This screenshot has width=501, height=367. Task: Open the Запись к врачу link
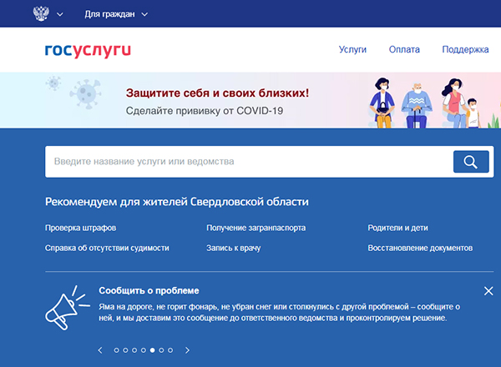pos(234,248)
